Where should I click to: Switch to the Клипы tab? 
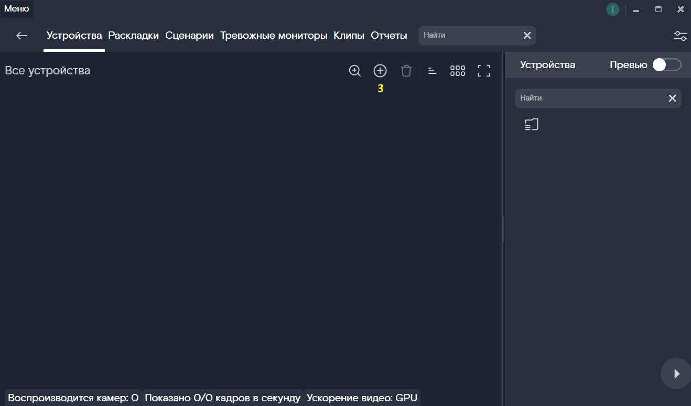349,36
